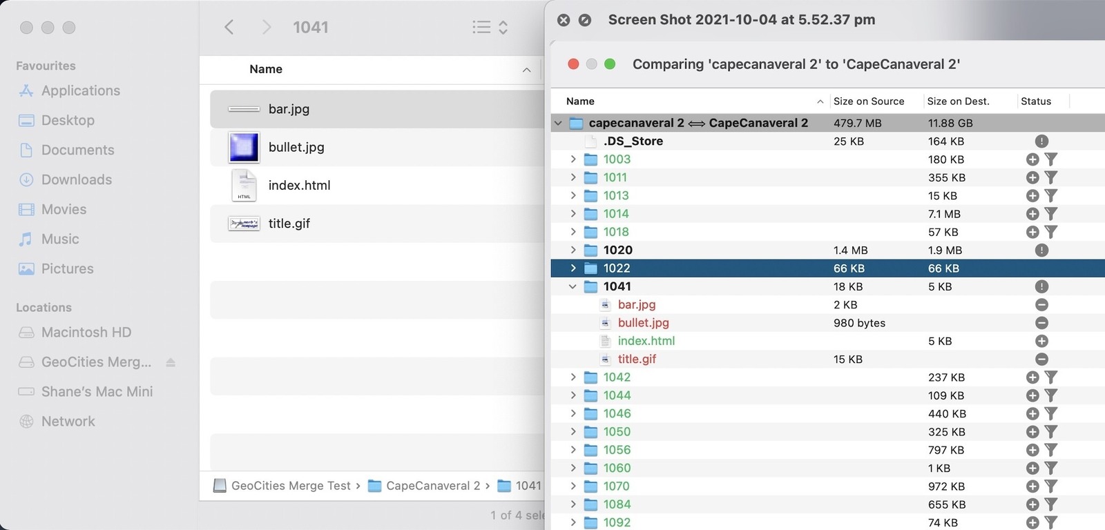Click the warning status icon for .DS_Store
The width and height of the screenshot is (1105, 530).
pos(1041,141)
